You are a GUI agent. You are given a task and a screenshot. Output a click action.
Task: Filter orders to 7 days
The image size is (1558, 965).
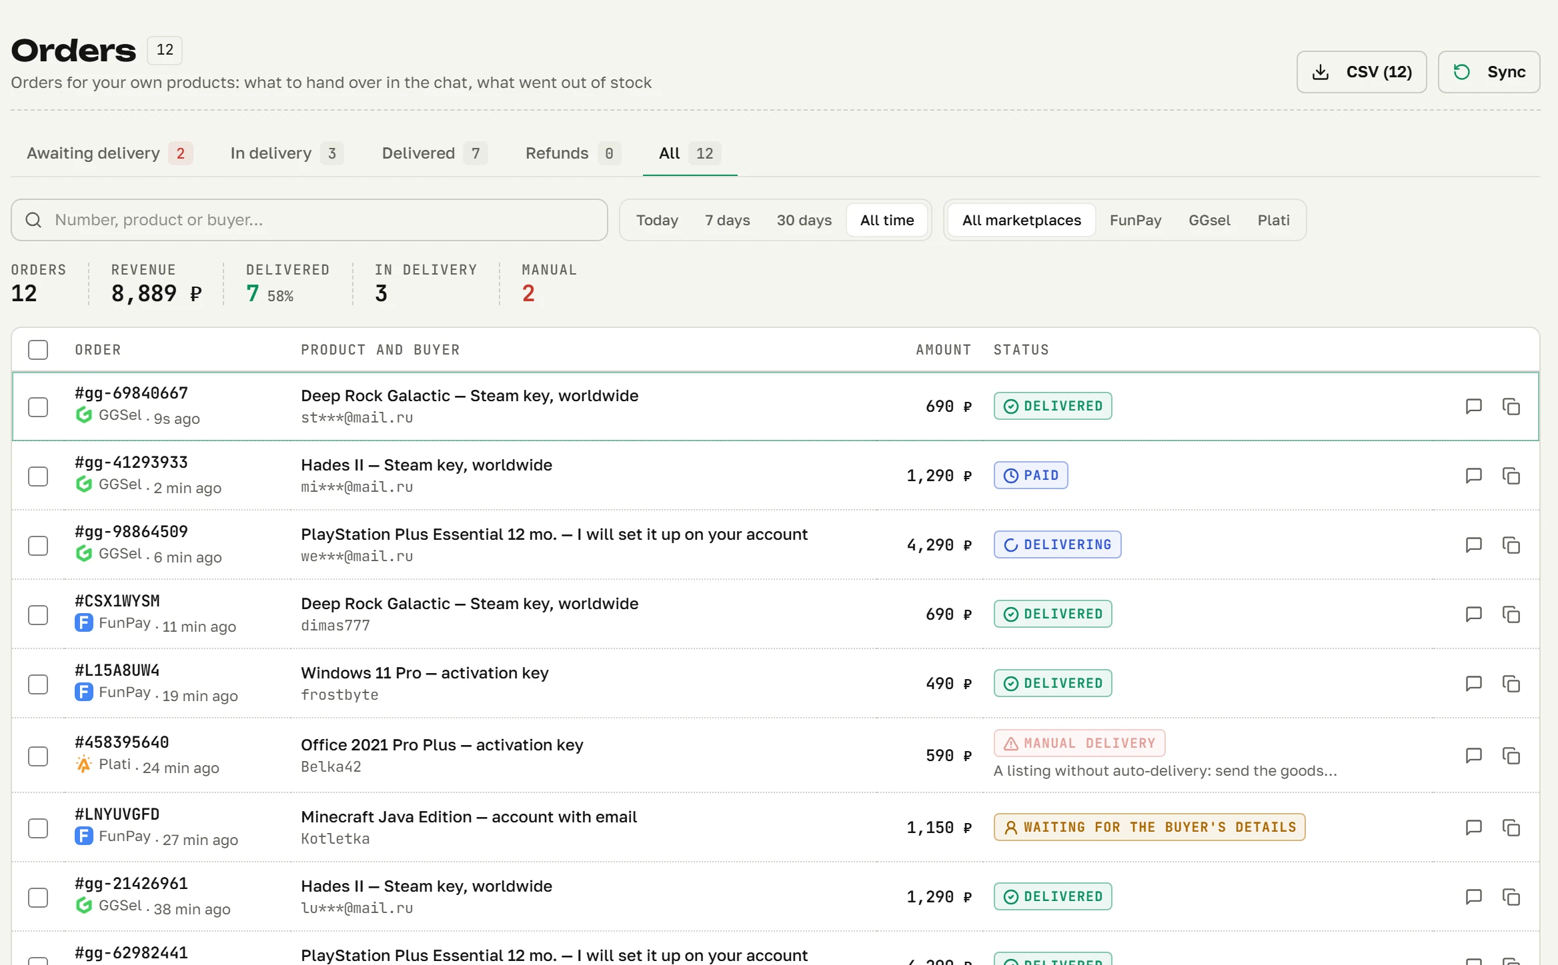(727, 220)
